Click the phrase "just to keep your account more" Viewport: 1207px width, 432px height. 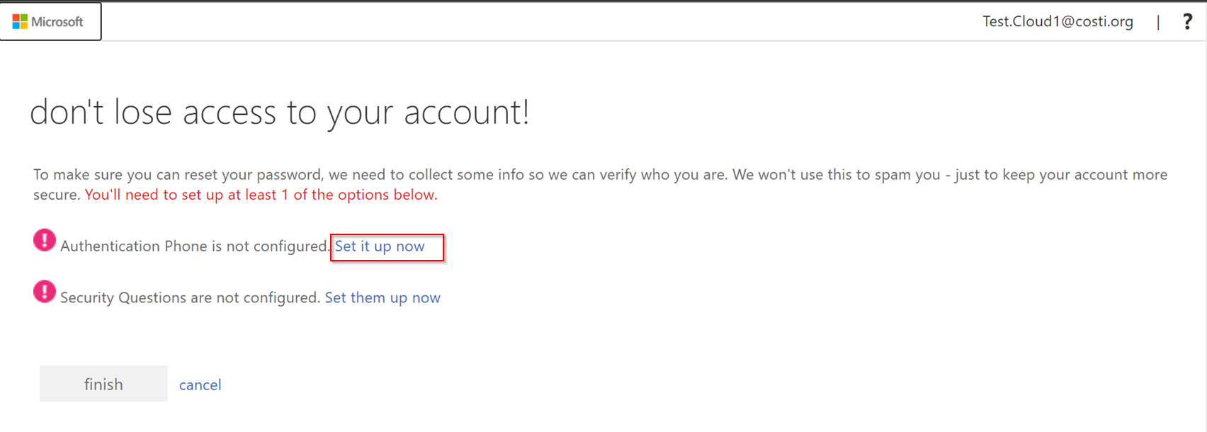click(x=1061, y=175)
